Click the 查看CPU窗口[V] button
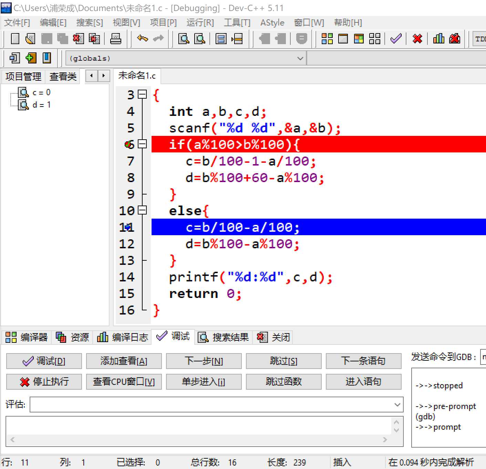The height and width of the screenshot is (469, 486). click(124, 382)
